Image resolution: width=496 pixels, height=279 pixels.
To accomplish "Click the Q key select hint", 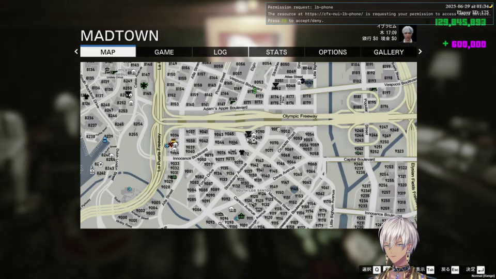I will [377, 270].
